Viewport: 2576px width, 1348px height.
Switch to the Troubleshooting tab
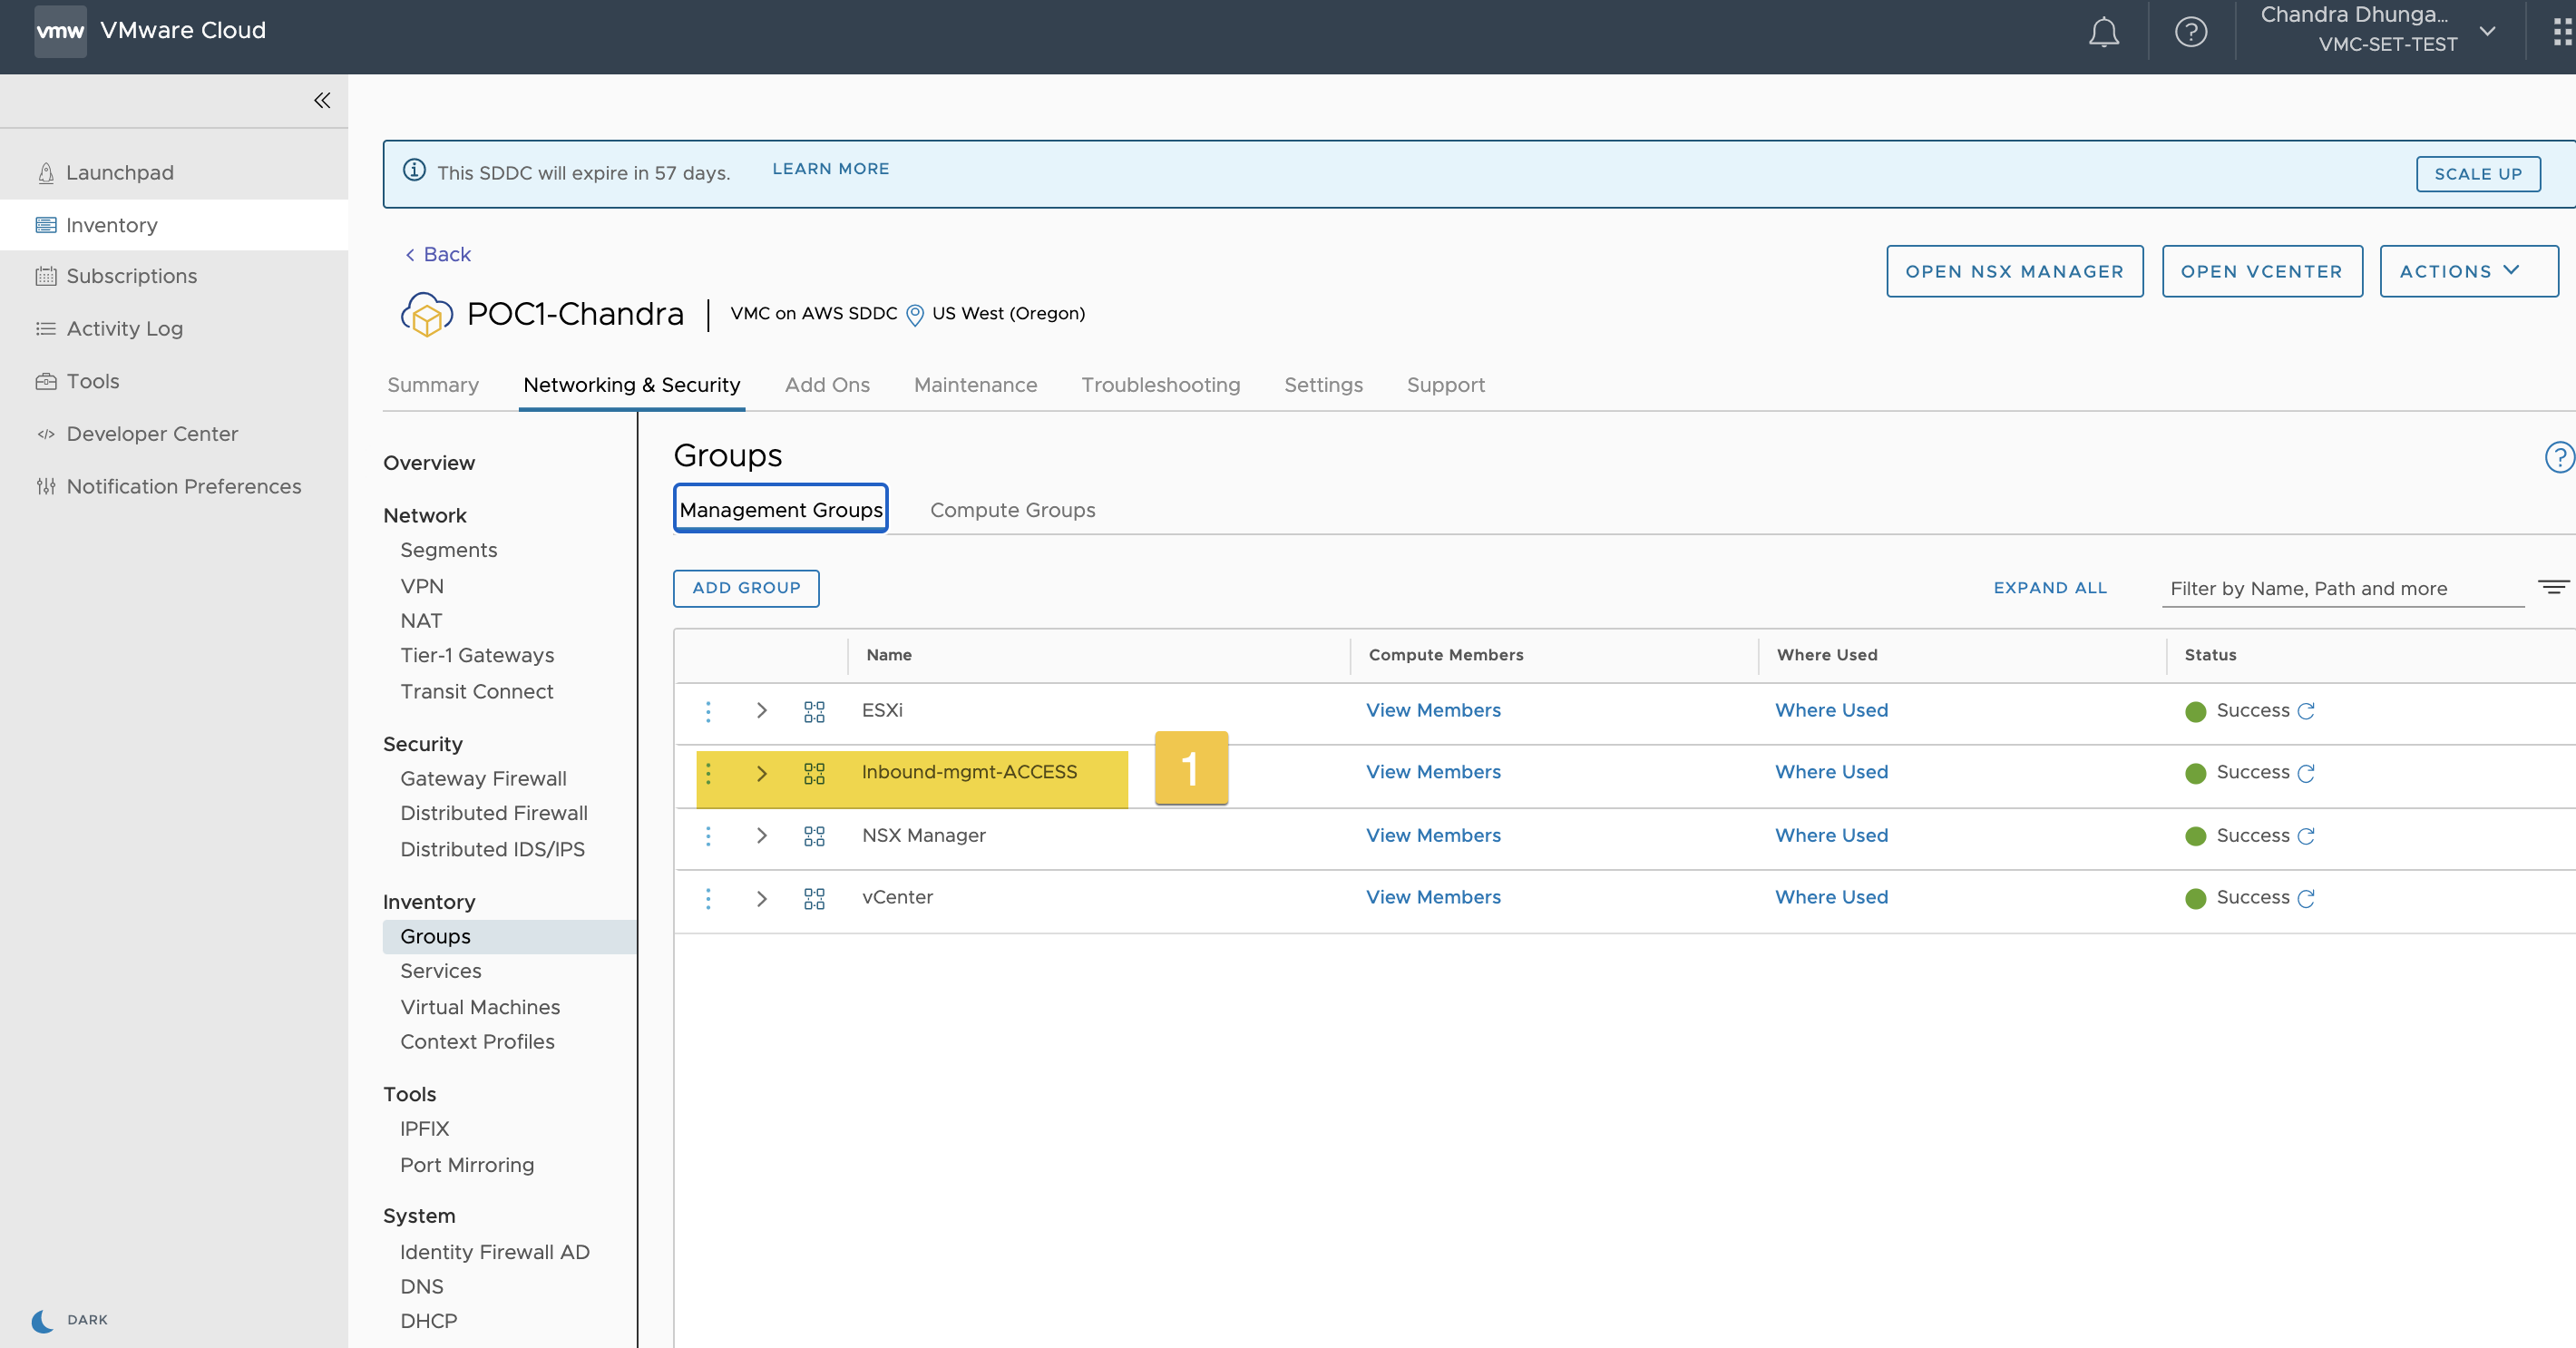(x=1160, y=385)
